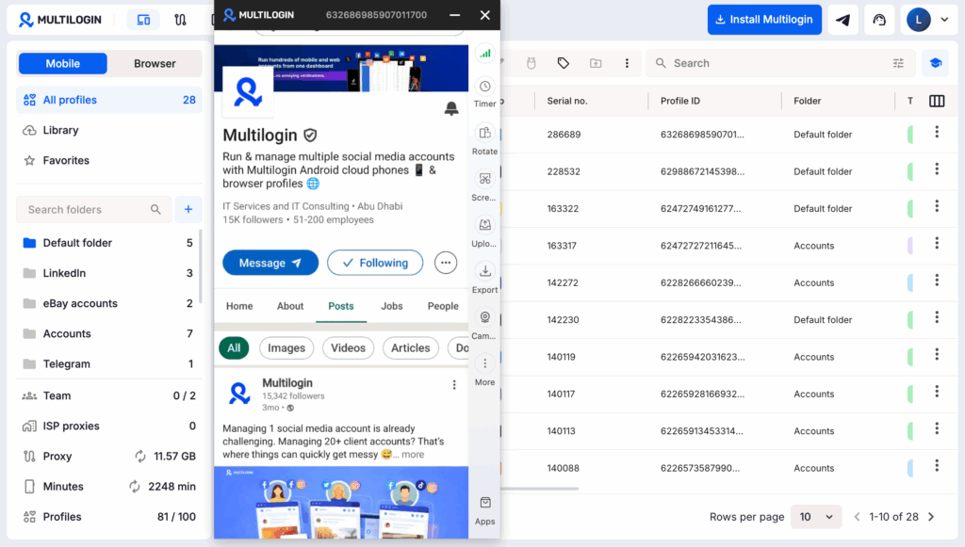Go to the next page of profiles
This screenshot has width=965, height=547.
tap(931, 517)
